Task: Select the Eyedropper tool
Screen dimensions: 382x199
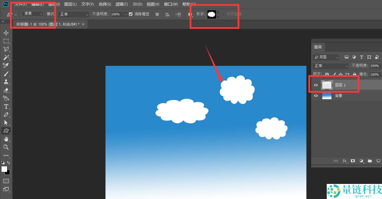Action: click(x=6, y=65)
